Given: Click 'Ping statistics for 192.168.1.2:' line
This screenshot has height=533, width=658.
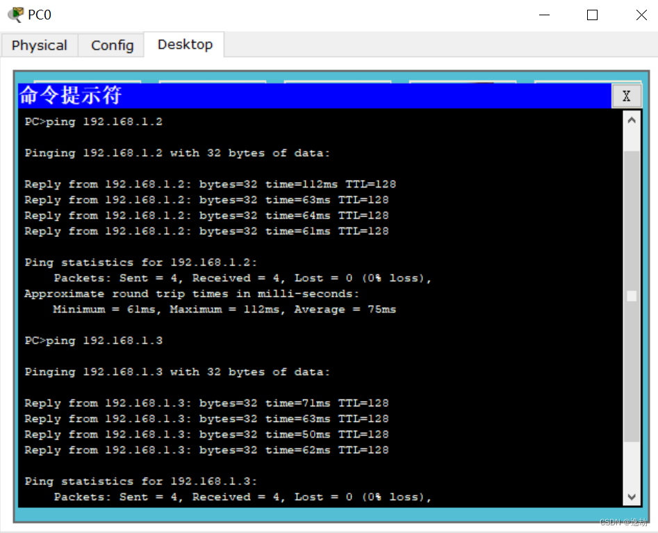Looking at the screenshot, I should (x=140, y=263).
